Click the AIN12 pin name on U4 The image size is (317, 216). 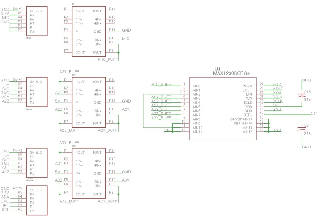pyautogui.click(x=247, y=132)
